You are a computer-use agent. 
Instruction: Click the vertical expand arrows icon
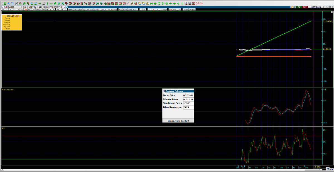pos(163,4)
